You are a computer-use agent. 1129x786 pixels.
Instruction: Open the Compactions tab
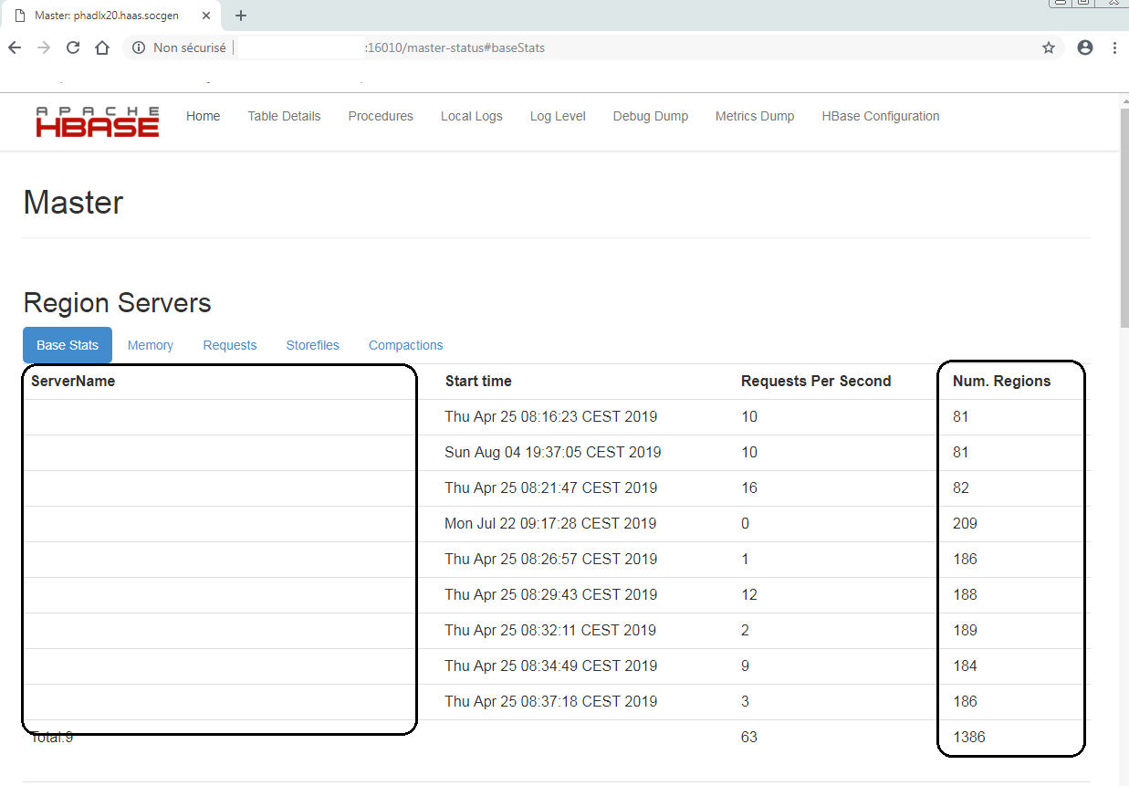point(405,344)
